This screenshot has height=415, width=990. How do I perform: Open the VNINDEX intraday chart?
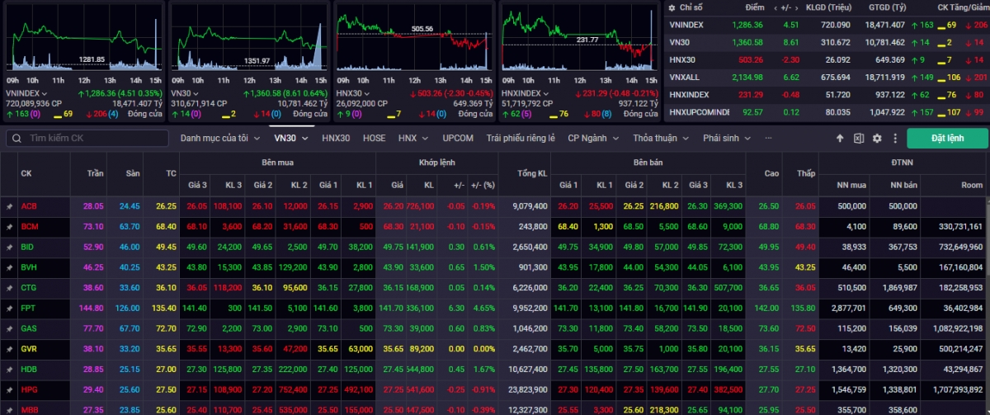[83, 37]
